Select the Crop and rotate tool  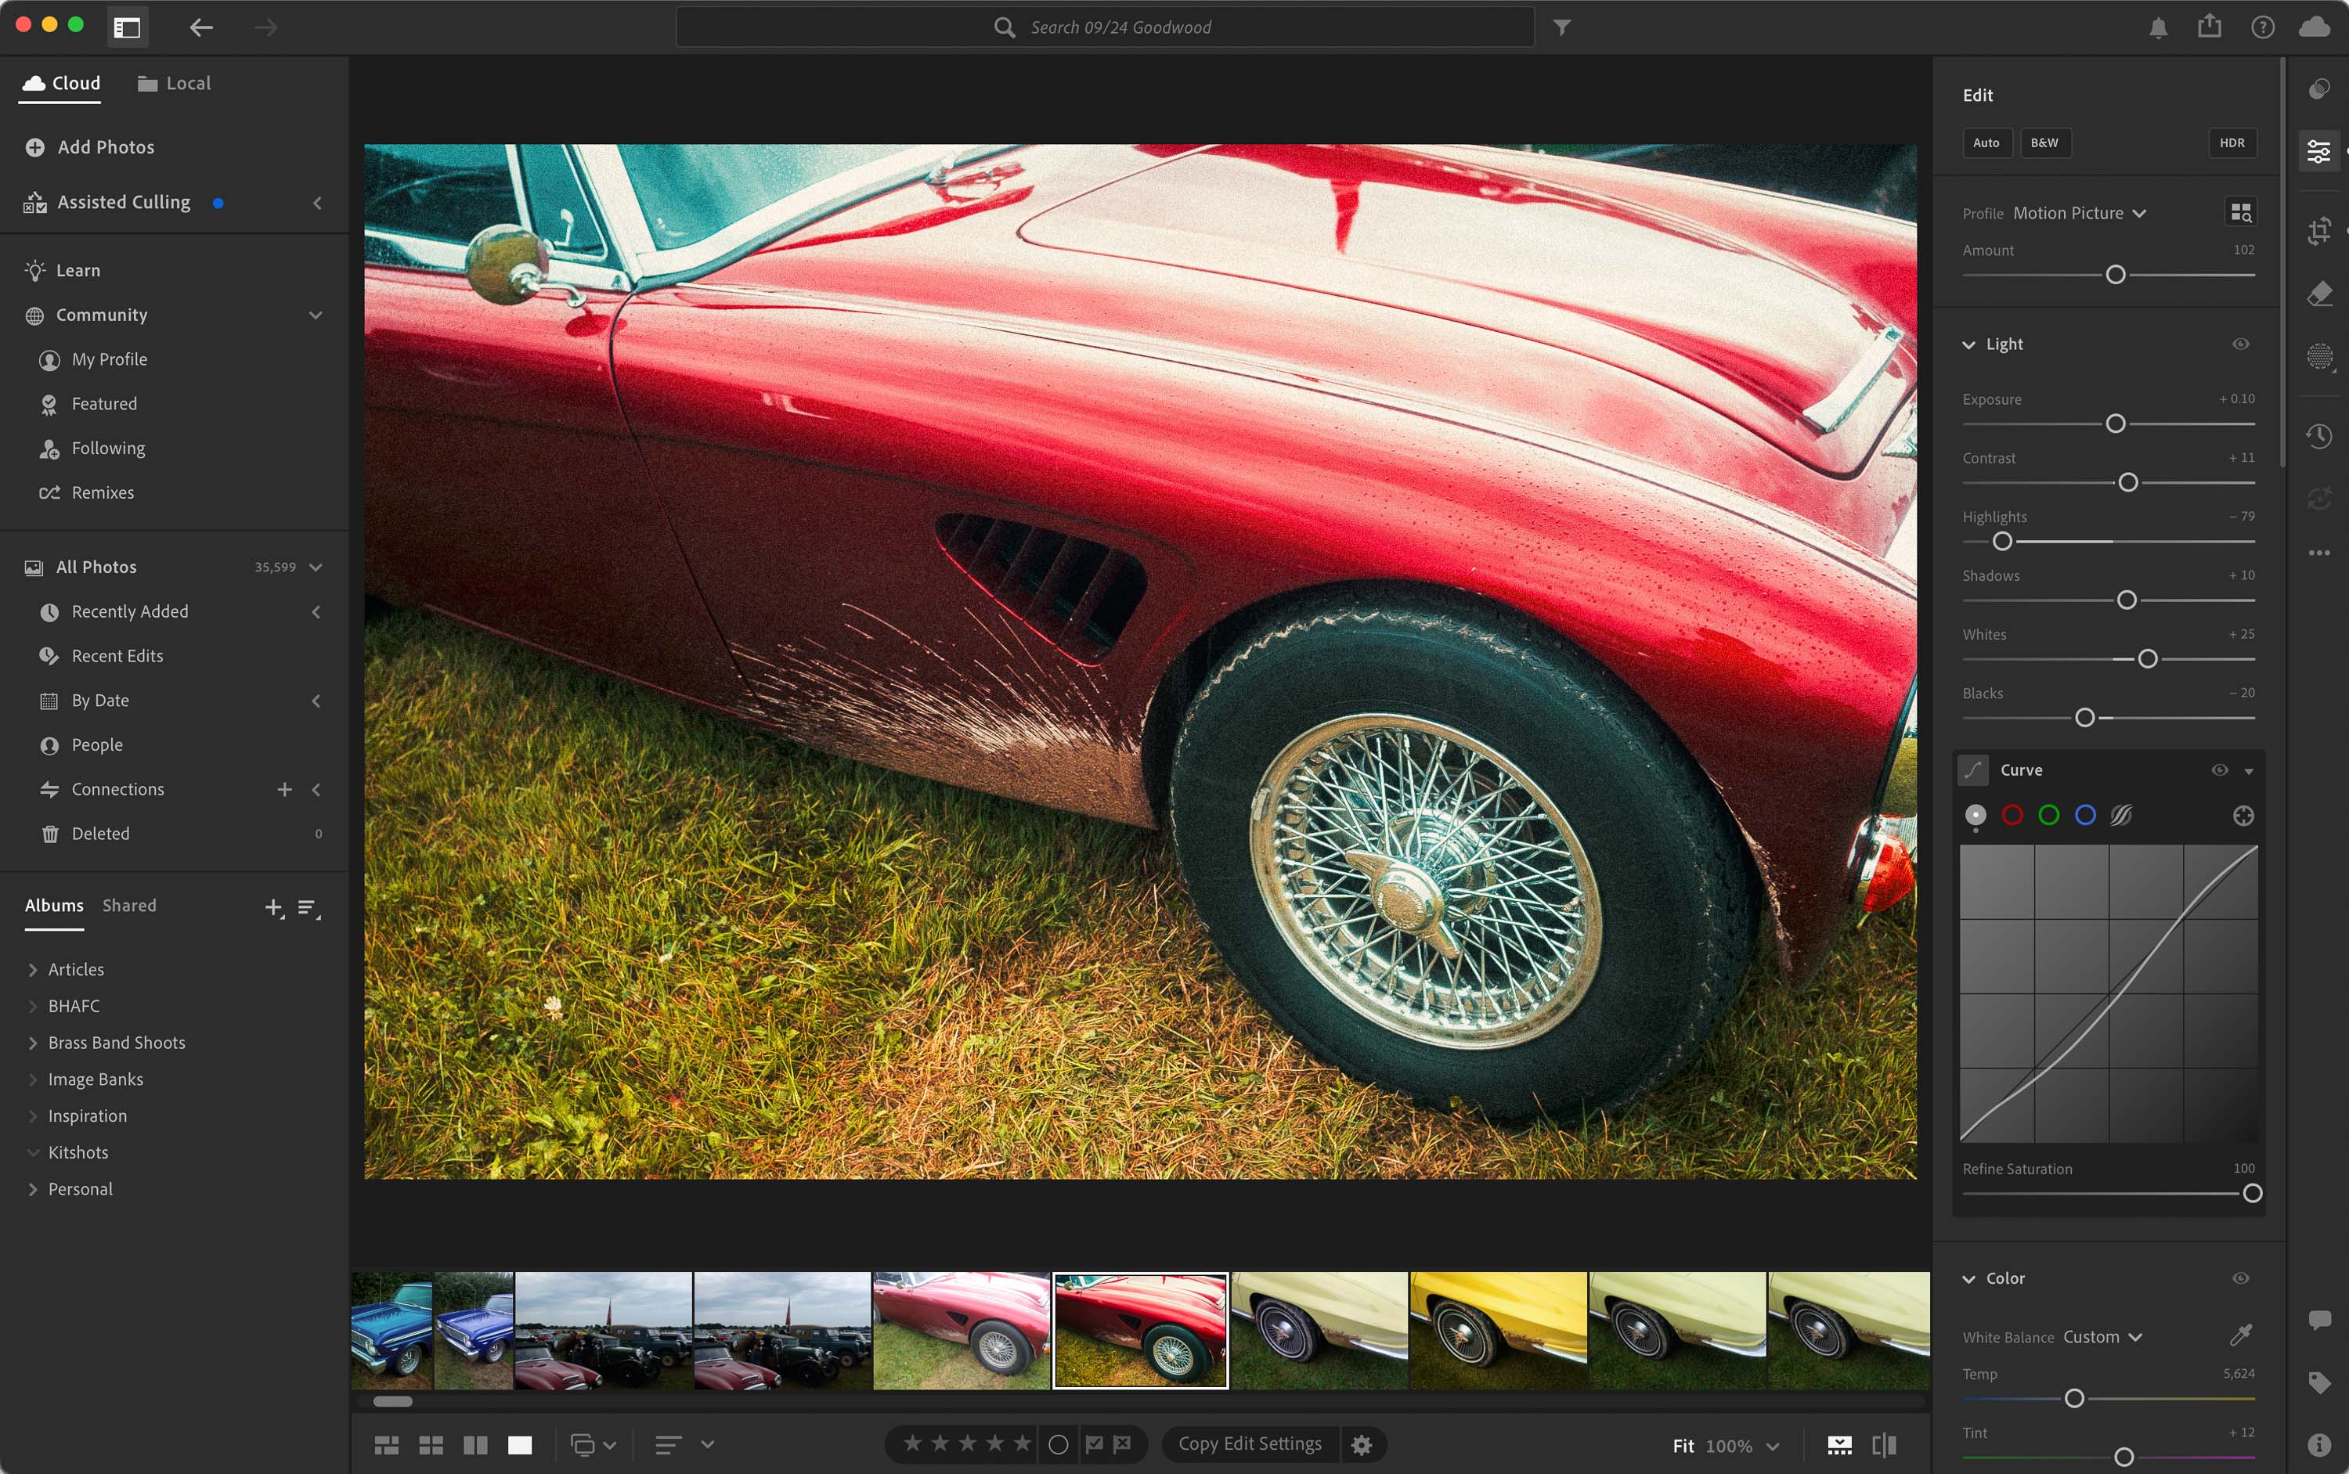coord(2318,231)
